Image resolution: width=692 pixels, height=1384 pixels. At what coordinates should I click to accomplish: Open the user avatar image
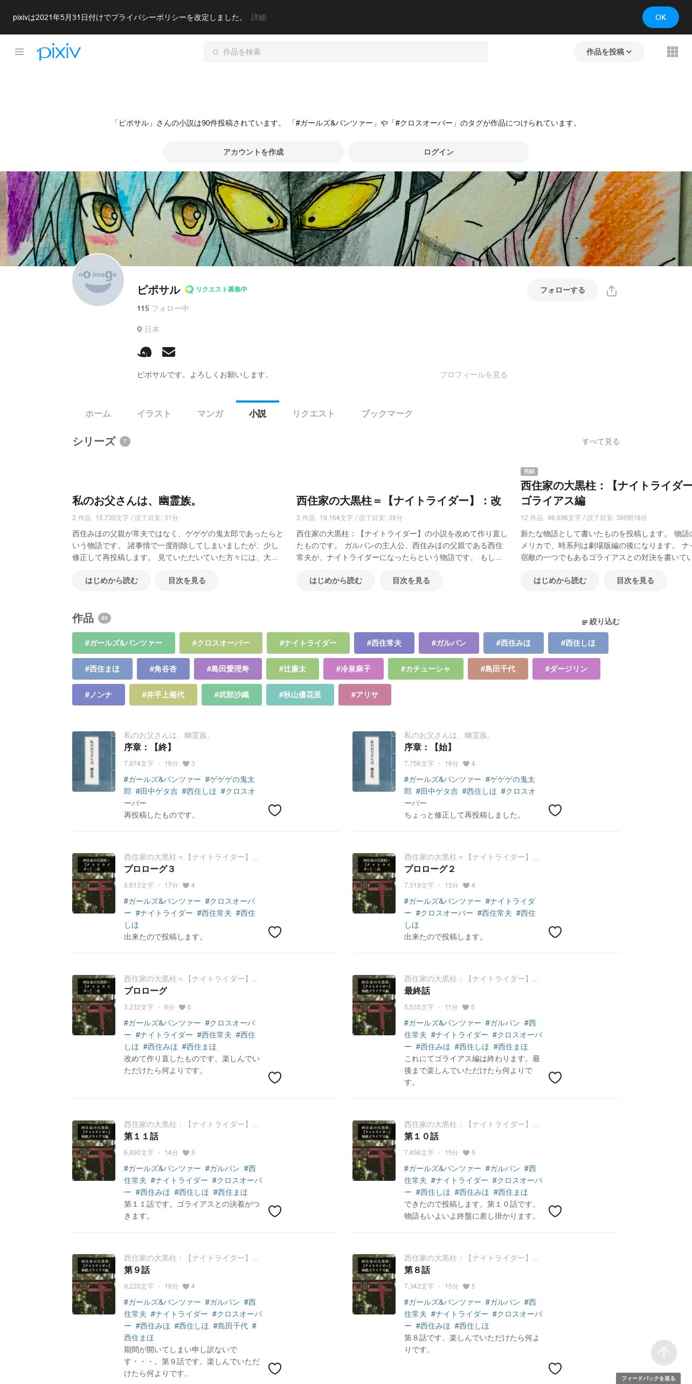pyautogui.click(x=98, y=280)
